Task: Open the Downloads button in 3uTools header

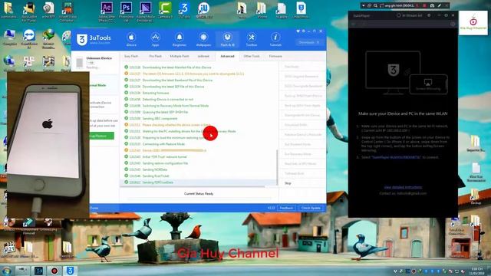Action: (308, 42)
